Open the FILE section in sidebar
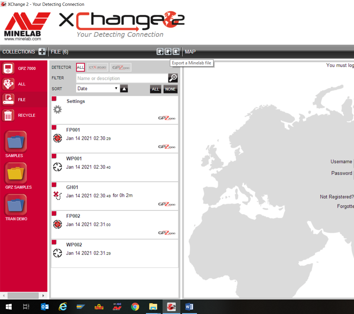The image size is (354, 314). click(24, 100)
